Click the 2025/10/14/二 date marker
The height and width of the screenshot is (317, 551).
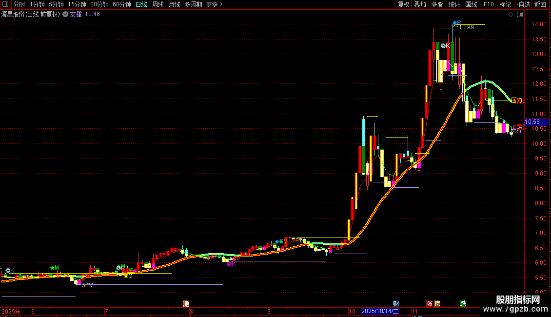pos(380,311)
